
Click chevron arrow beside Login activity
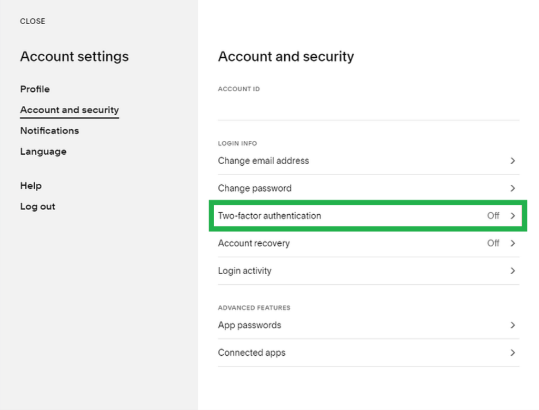coord(513,271)
